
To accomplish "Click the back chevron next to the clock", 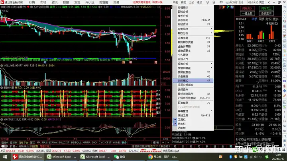I will [x=269, y=2].
